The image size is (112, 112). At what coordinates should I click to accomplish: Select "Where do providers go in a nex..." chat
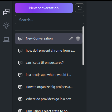point(48,99)
